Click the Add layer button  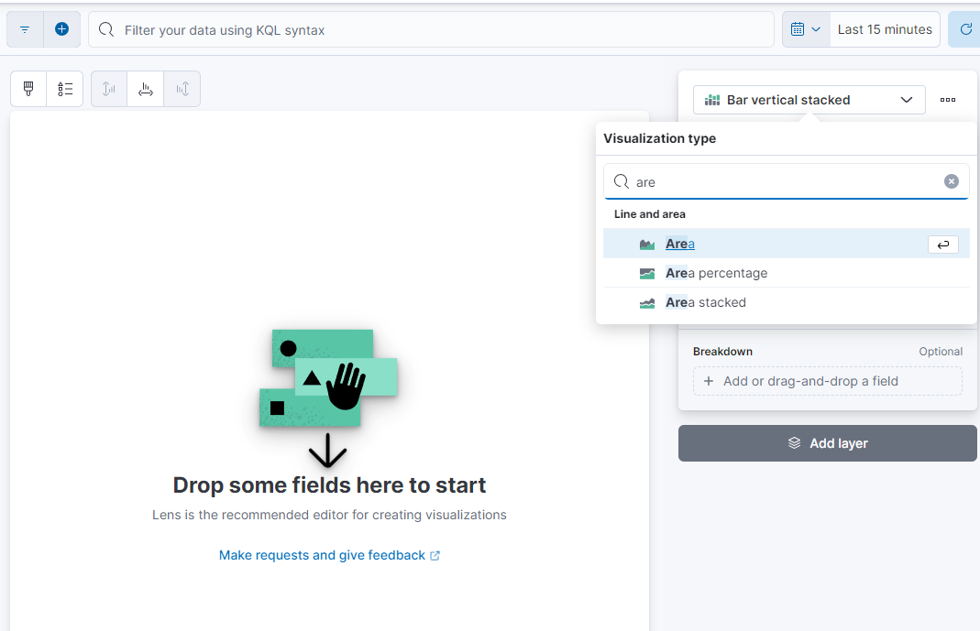point(827,442)
